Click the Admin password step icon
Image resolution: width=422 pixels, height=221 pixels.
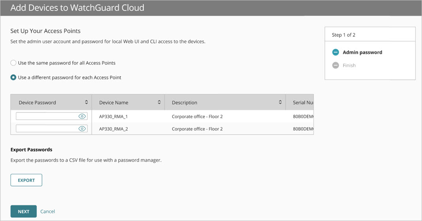click(x=335, y=52)
